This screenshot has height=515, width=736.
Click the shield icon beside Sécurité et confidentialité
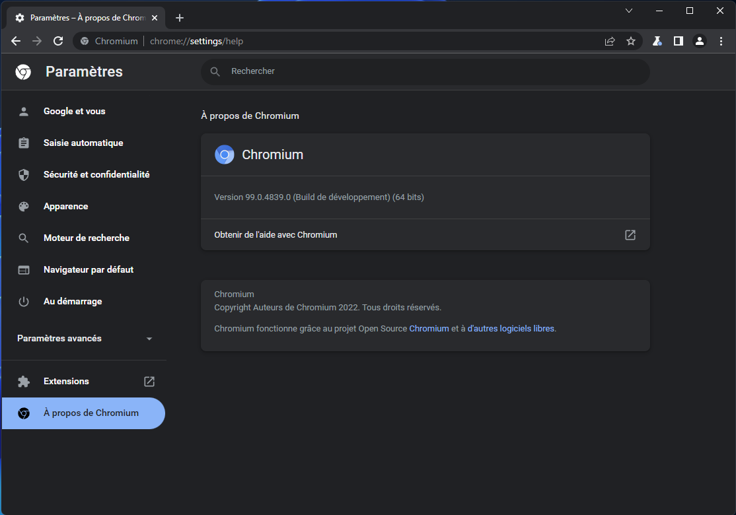24,175
